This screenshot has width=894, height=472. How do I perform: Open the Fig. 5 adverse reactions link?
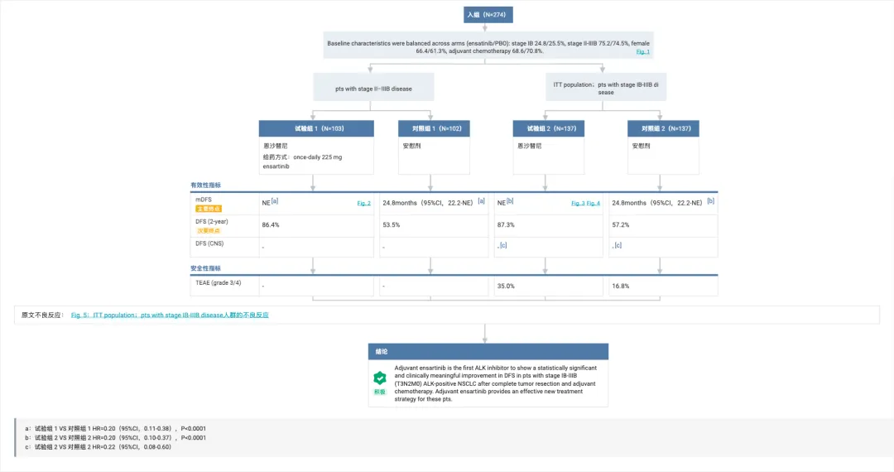pyautogui.click(x=170, y=315)
